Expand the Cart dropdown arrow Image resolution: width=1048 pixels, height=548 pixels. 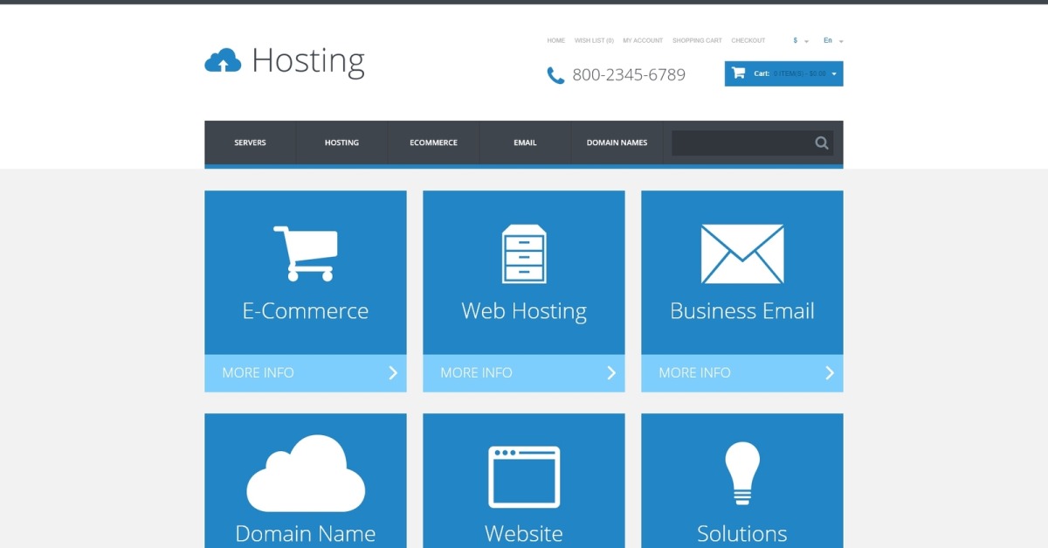[x=834, y=74]
